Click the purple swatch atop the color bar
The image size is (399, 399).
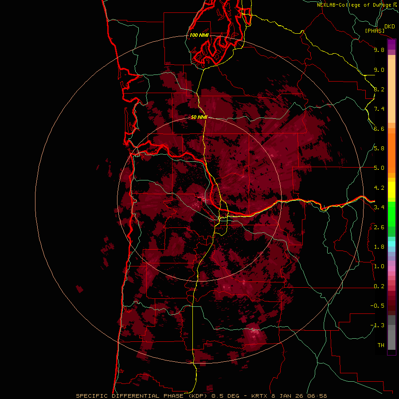[391, 45]
